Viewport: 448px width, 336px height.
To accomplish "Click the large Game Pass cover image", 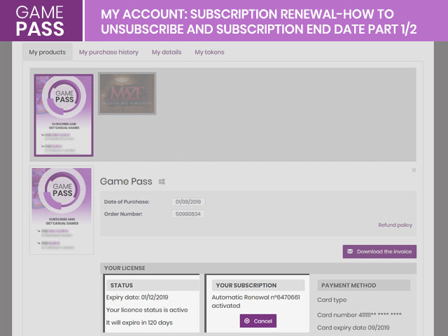I will click(62, 210).
